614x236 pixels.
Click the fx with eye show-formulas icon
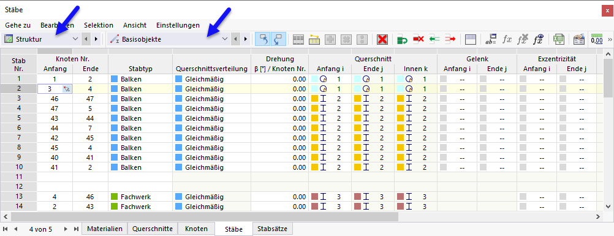pyautogui.click(x=539, y=39)
